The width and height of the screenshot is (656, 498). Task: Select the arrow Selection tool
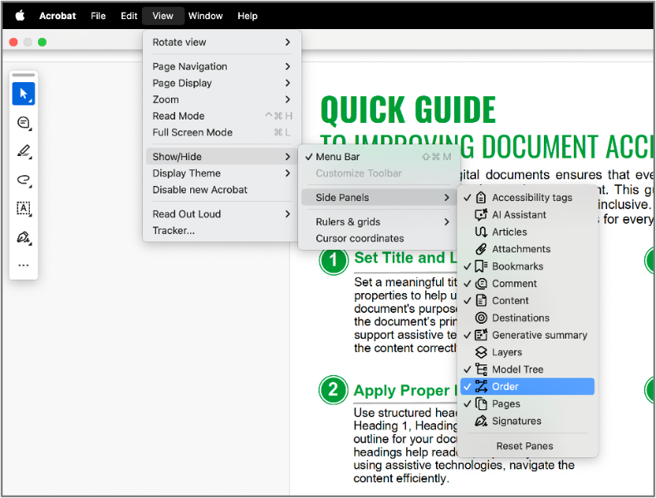[23, 94]
